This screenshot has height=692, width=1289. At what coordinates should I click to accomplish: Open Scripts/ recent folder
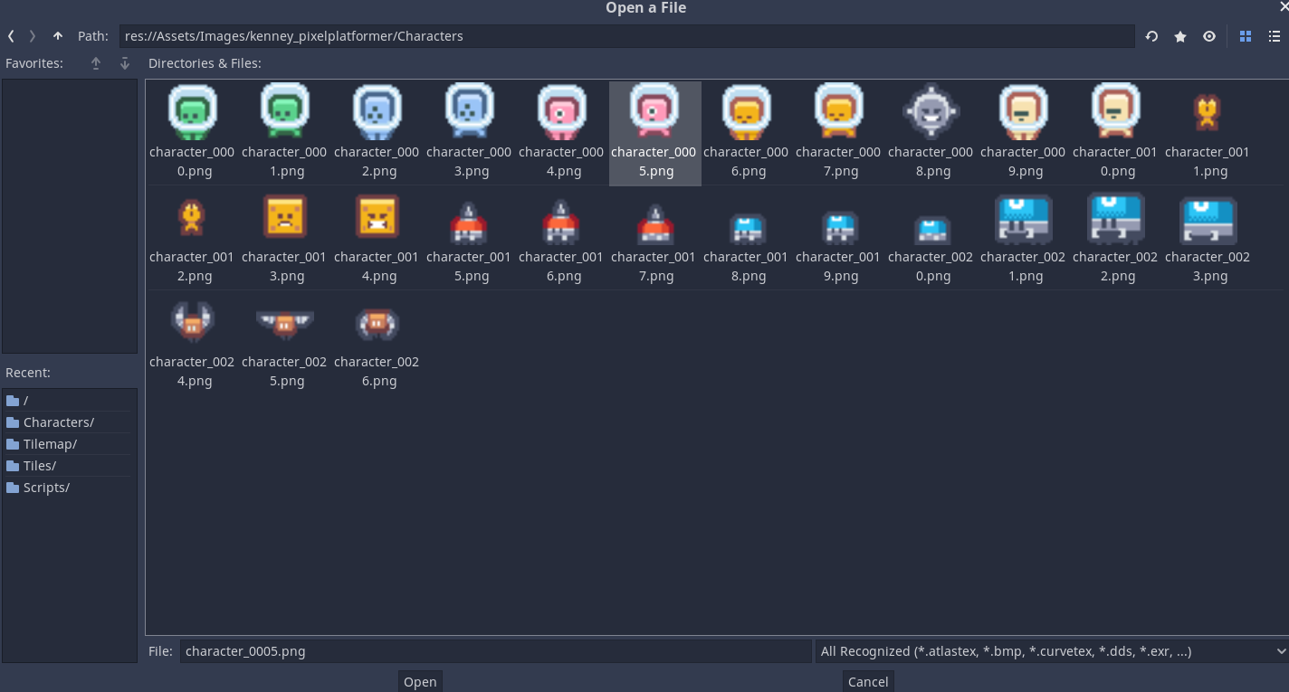tap(70, 488)
